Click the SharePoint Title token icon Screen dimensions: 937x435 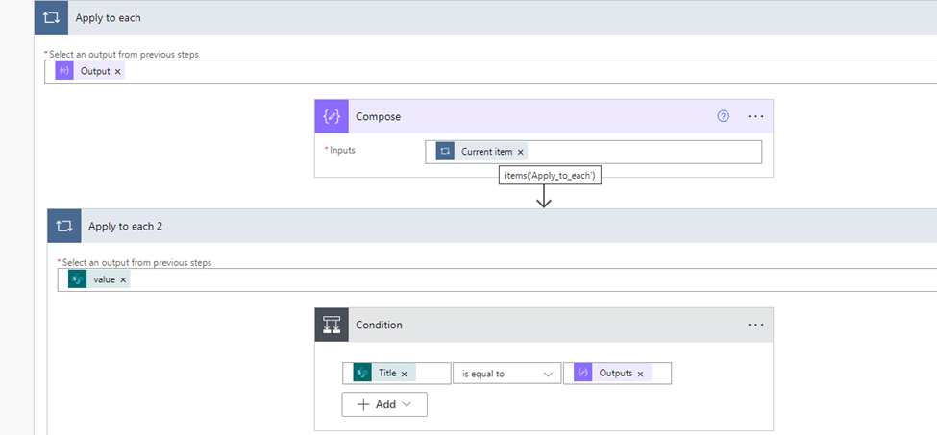362,373
